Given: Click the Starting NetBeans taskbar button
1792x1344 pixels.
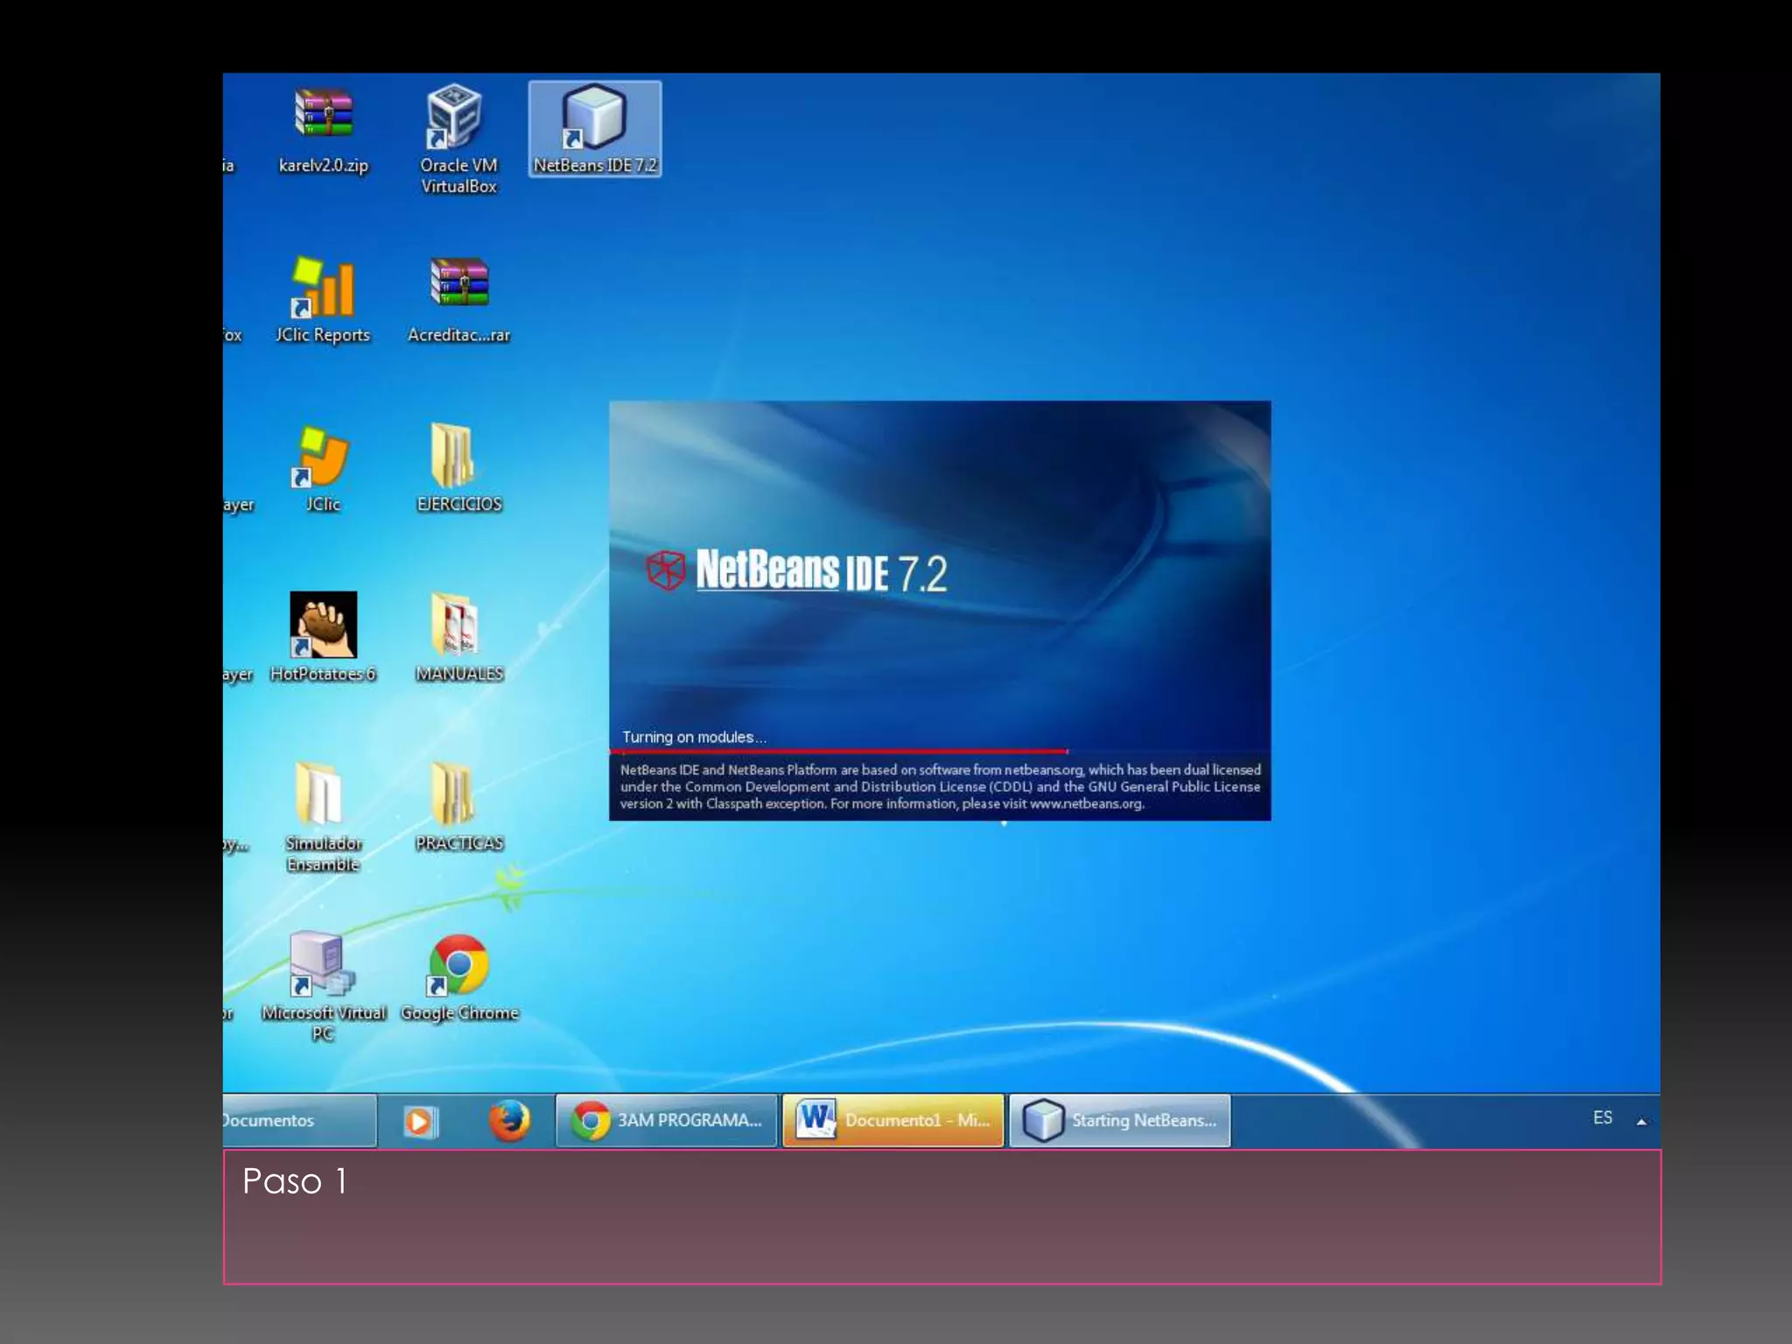Looking at the screenshot, I should pos(1120,1121).
